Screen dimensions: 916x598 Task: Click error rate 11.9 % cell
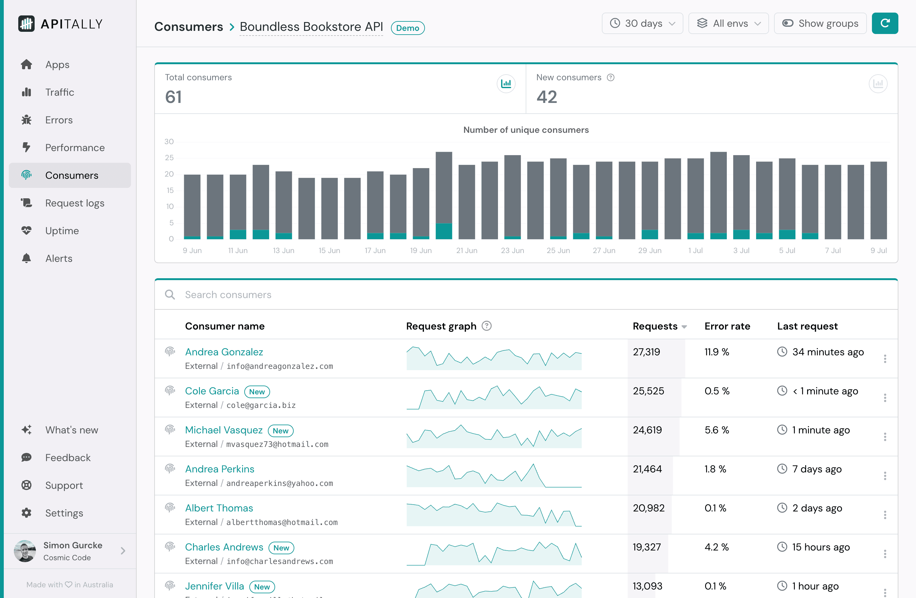click(x=717, y=352)
